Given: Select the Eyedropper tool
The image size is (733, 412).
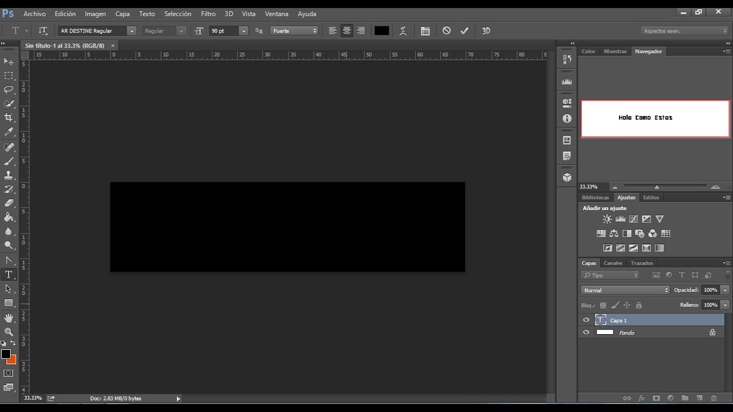Looking at the screenshot, I should [x=9, y=132].
